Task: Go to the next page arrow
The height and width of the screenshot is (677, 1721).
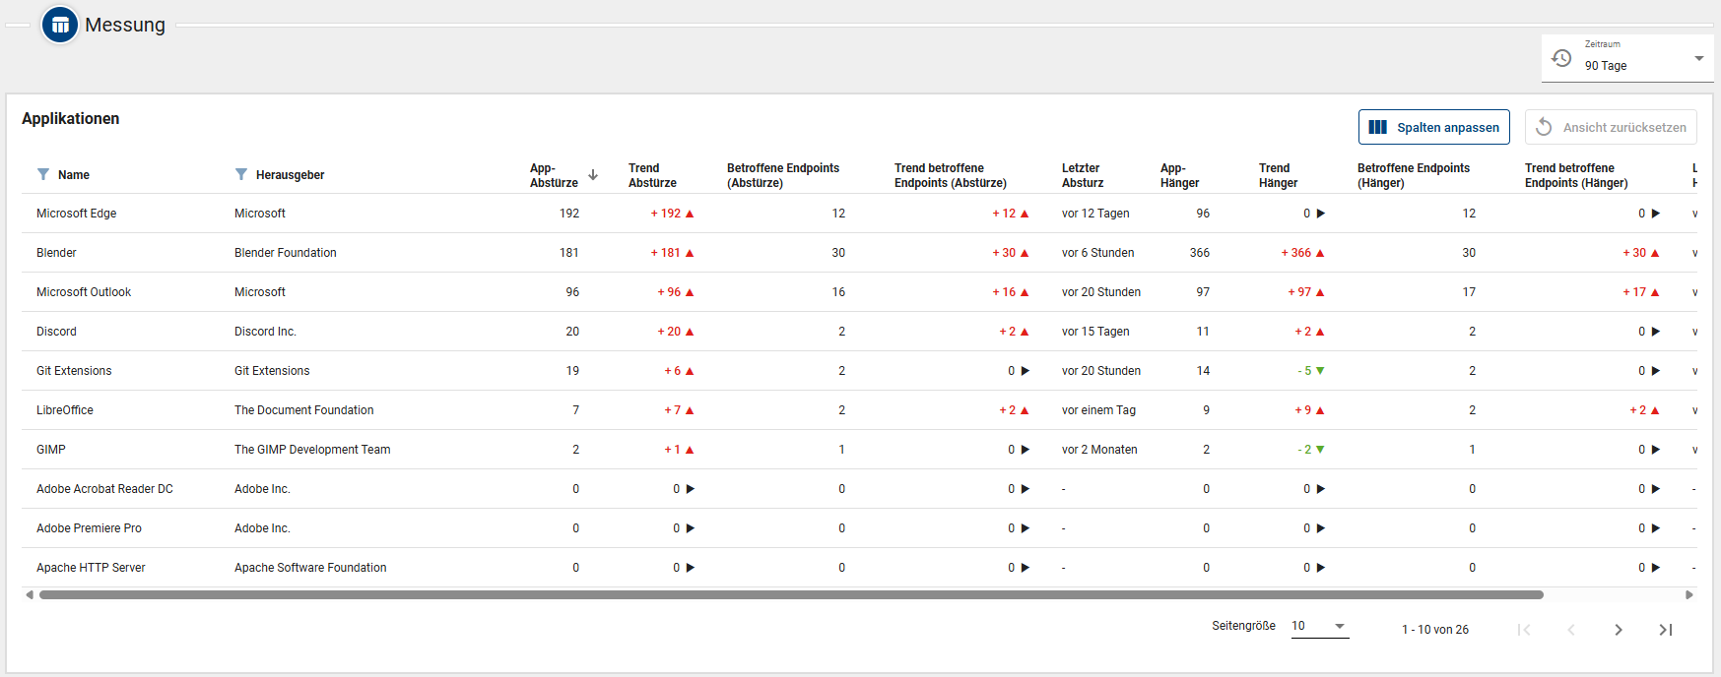Action: 1618,630
